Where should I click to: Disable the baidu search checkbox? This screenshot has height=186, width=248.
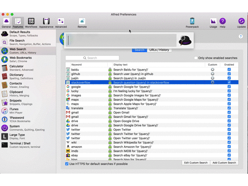tap(229, 69)
